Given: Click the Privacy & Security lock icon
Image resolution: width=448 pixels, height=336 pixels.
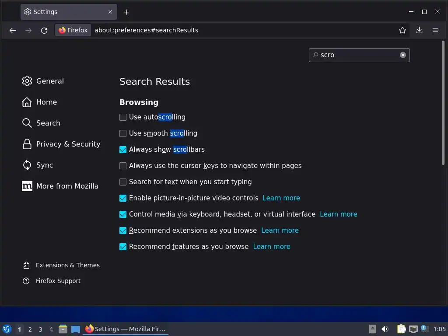Looking at the screenshot, I should coord(27,144).
